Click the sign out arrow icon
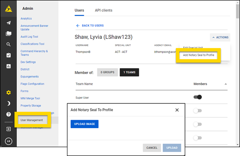The height and width of the screenshot is (156, 240). (9, 129)
